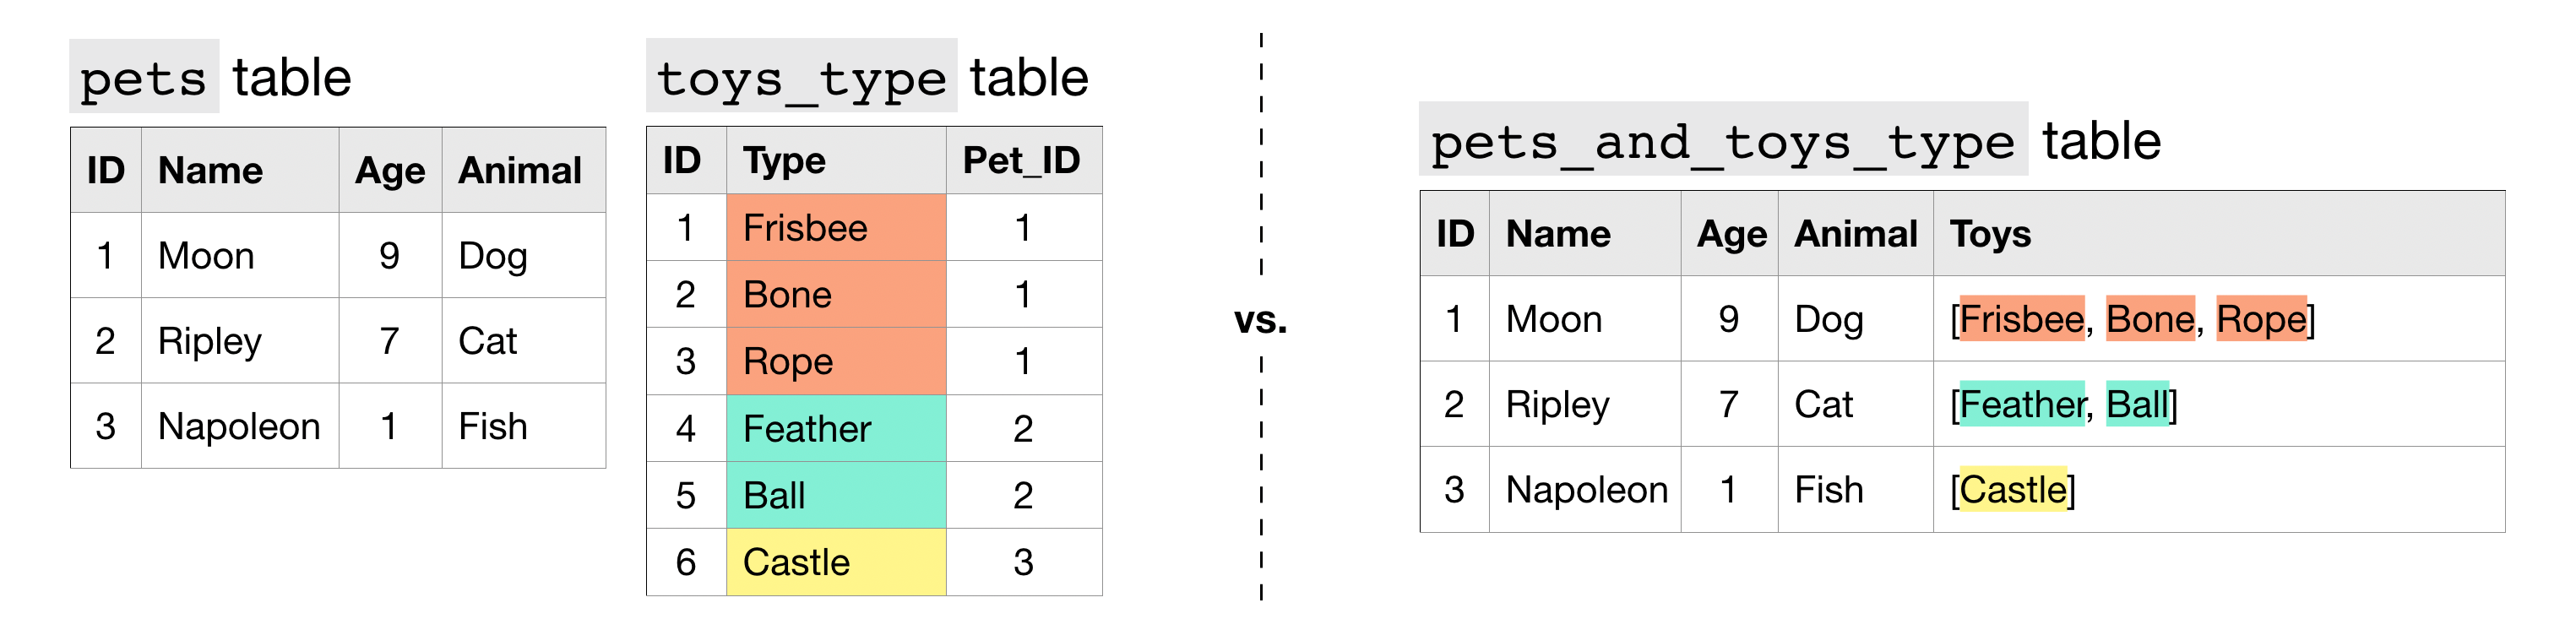Viewport: 2576px width, 630px height.
Task: Click the Type column header
Action: (785, 160)
